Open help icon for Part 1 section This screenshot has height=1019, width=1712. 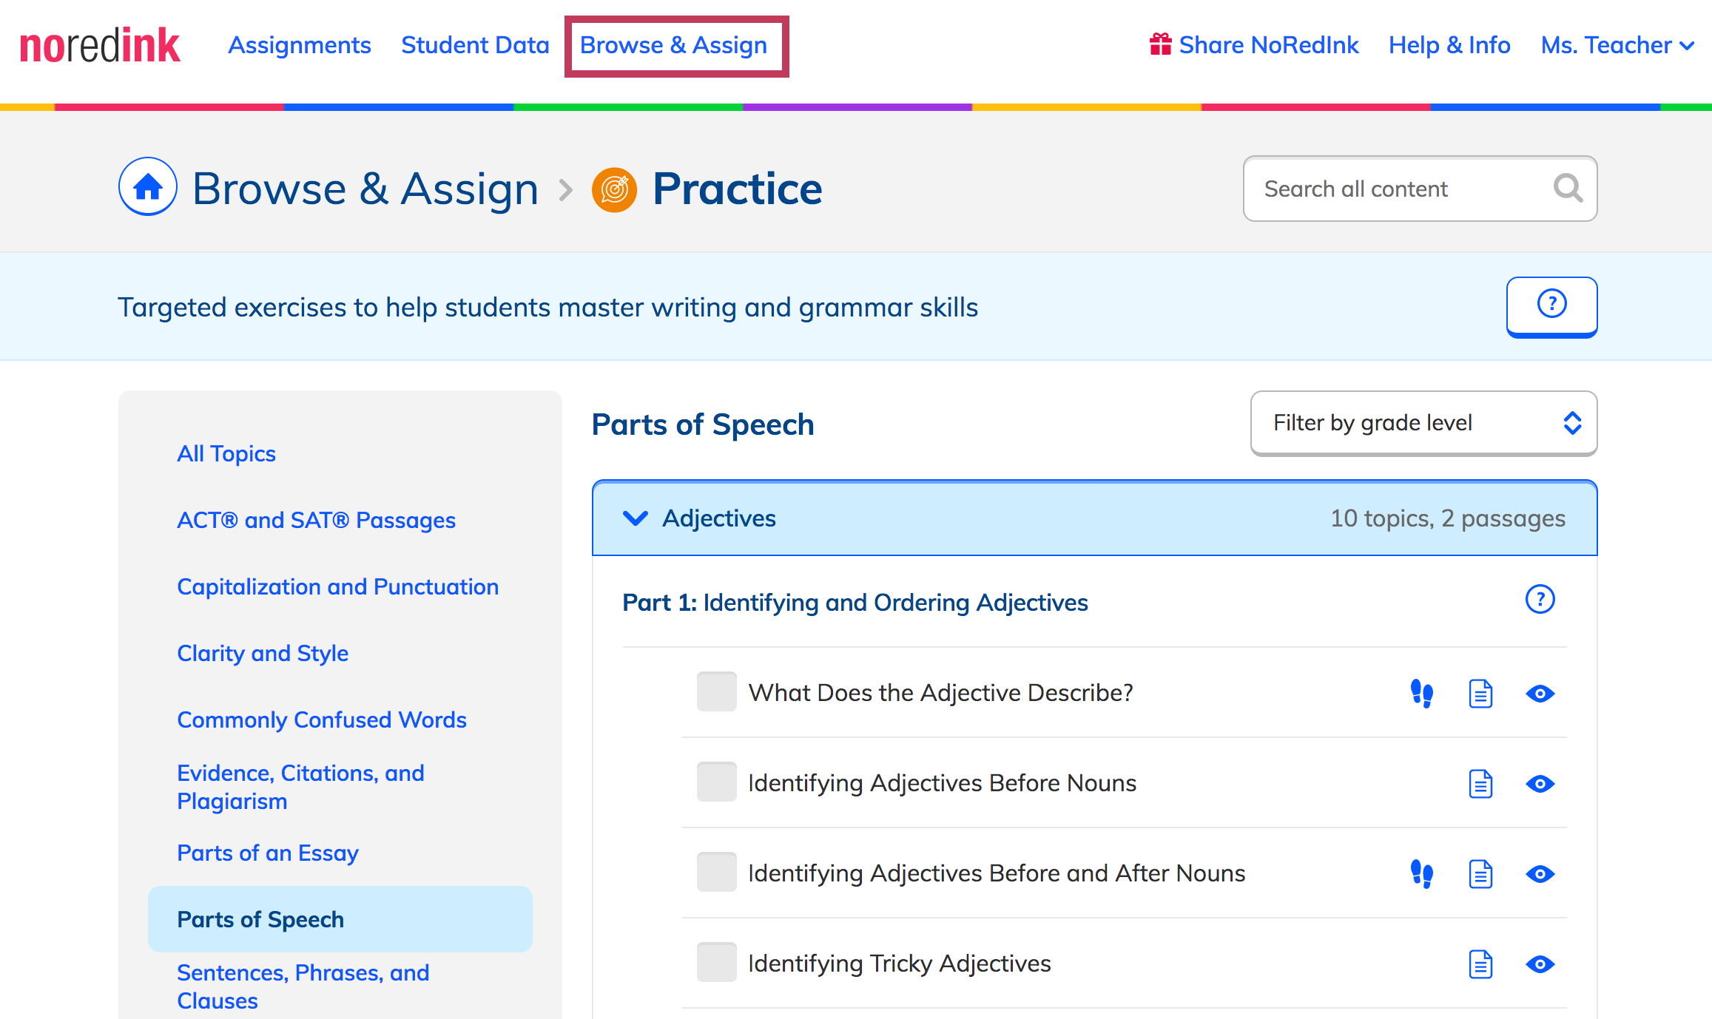point(1540,599)
